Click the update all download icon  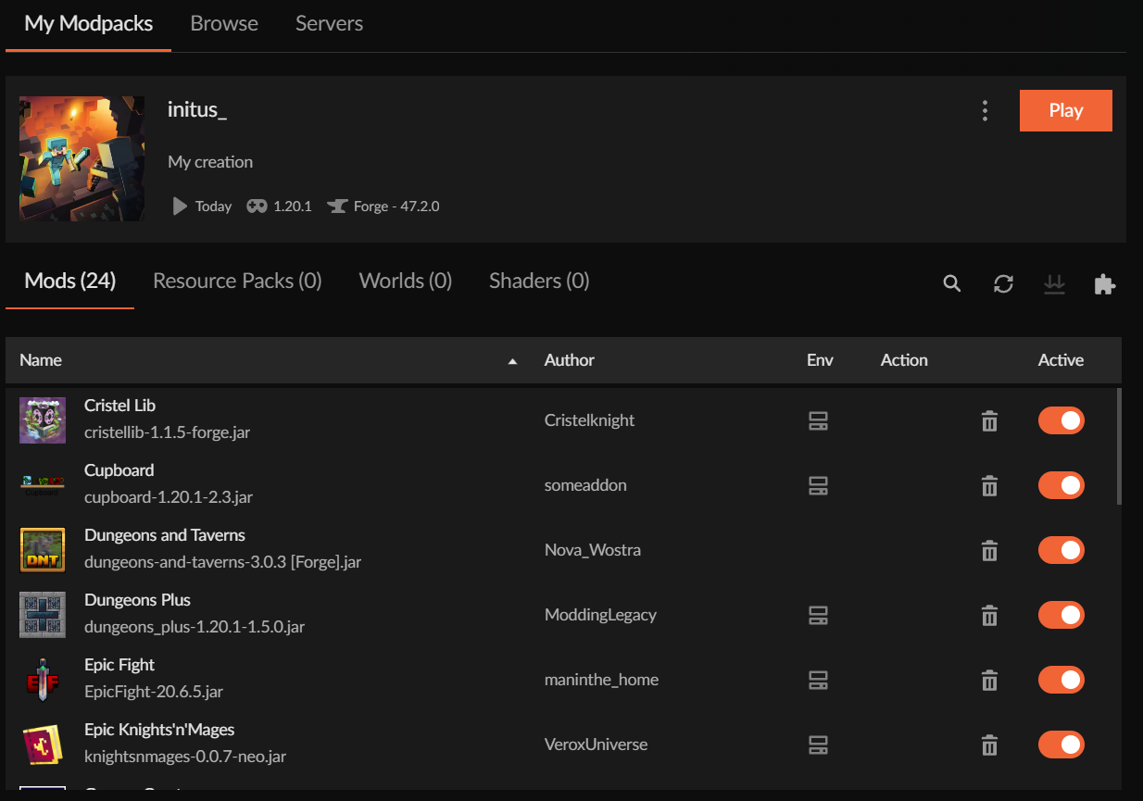pyautogui.click(x=1054, y=283)
